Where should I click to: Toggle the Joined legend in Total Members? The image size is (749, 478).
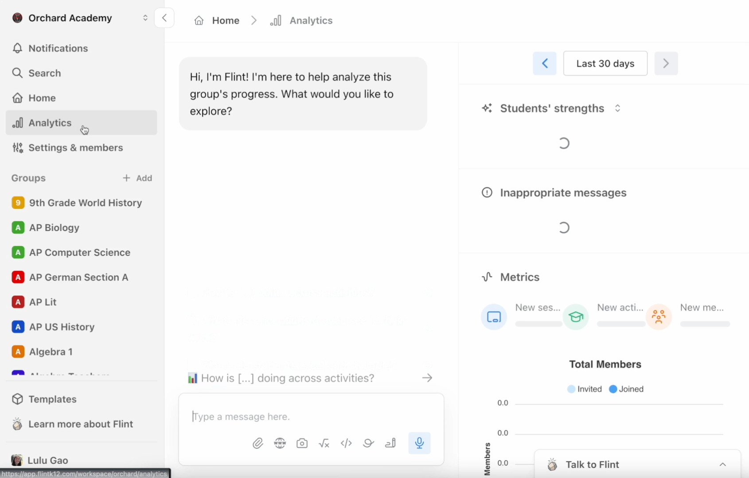tap(626, 389)
